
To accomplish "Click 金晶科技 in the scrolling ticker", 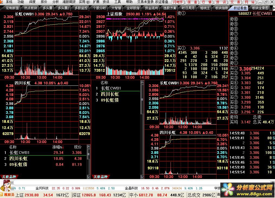I will (131, 188).
